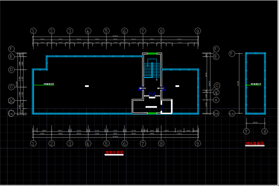This screenshot has height=186, width=279.
Task: Select the 1/B fractional axis bubble
Action: 216,92
